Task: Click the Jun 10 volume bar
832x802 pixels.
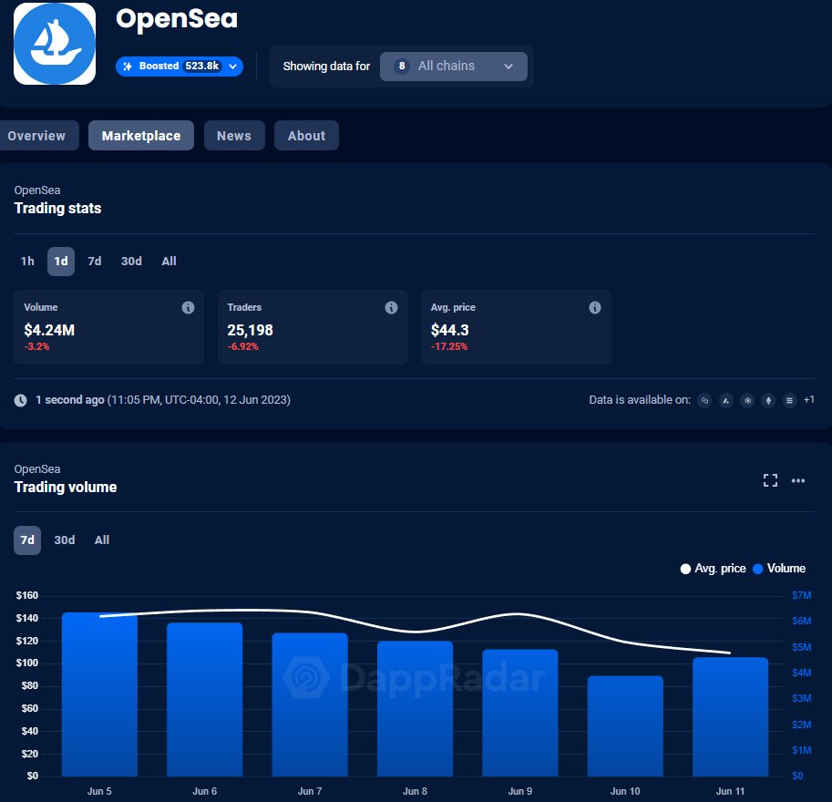Action: [625, 725]
